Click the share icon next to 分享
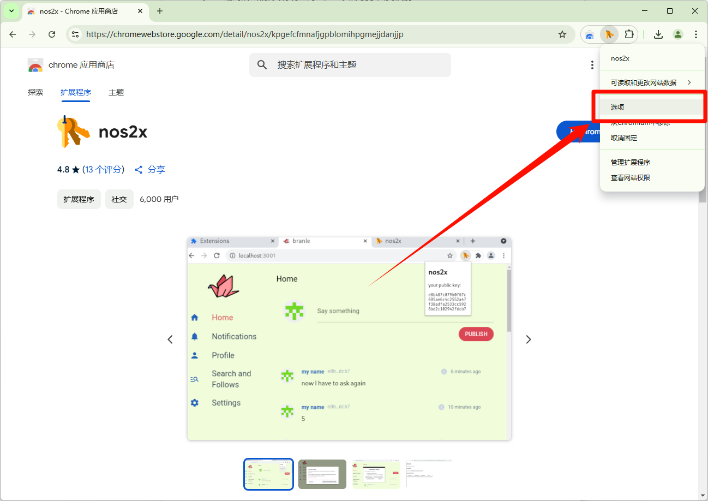The width and height of the screenshot is (708, 501). (x=139, y=170)
